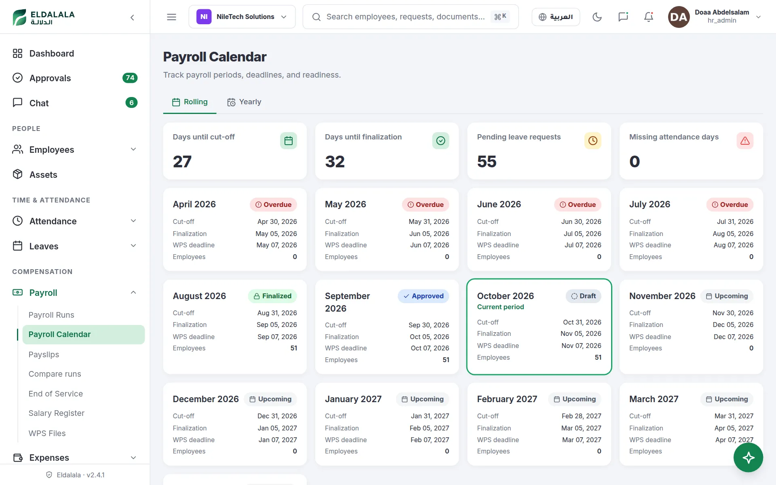
Task: Switch language to العربية
Action: tap(556, 17)
